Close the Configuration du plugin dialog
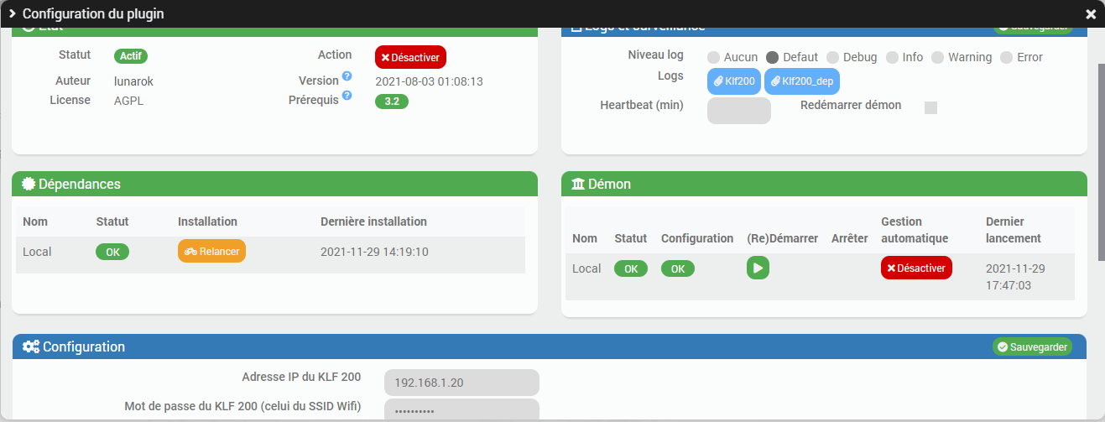 1091,14
